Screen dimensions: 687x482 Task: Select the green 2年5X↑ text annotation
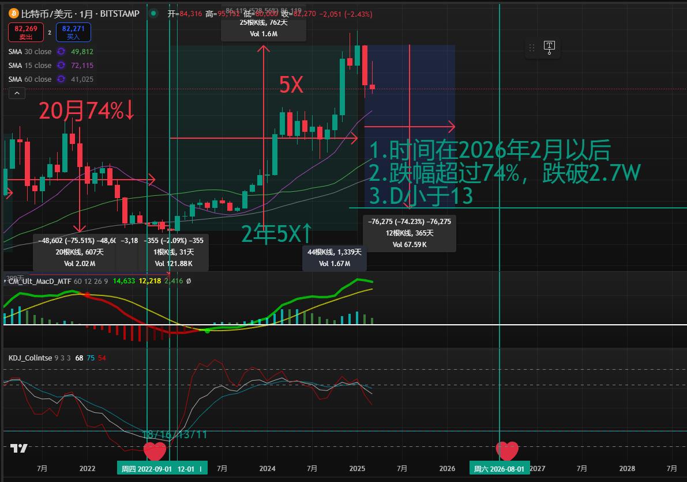[x=277, y=233]
